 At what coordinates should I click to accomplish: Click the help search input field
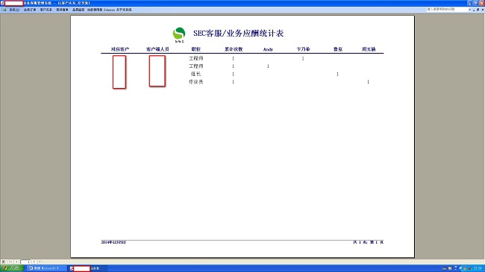(x=447, y=10)
